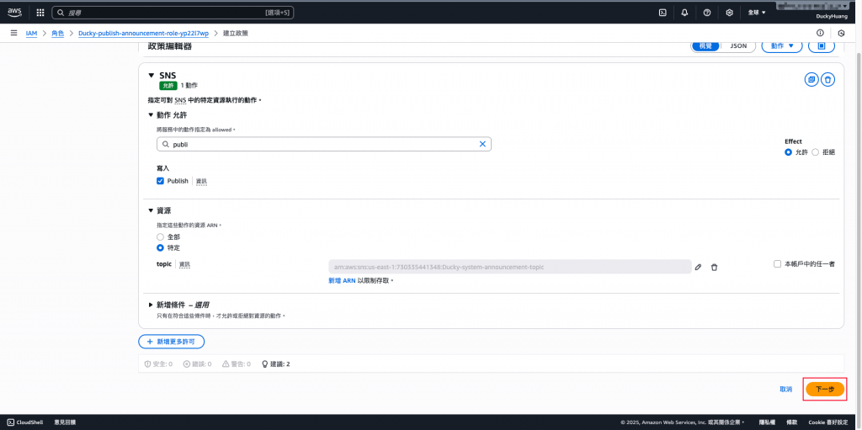Click the 錯誤: 0 error indicator
The width and height of the screenshot is (862, 430).
point(197,364)
